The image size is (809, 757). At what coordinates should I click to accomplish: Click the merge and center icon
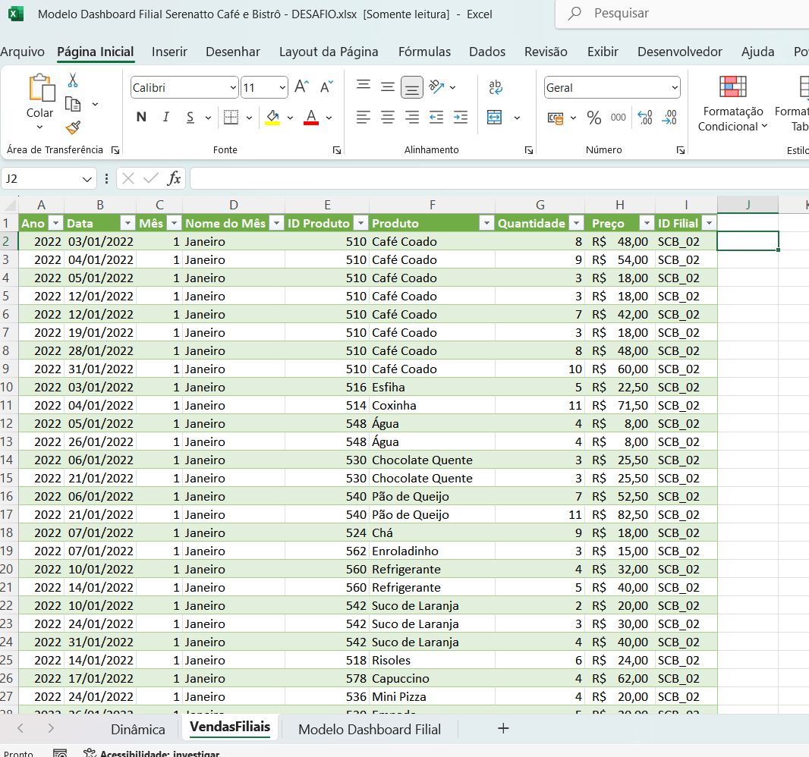[494, 118]
